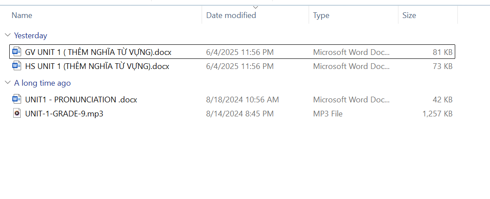Click Word icon of UNIT1 - PRONUNCIATION document

click(17, 99)
